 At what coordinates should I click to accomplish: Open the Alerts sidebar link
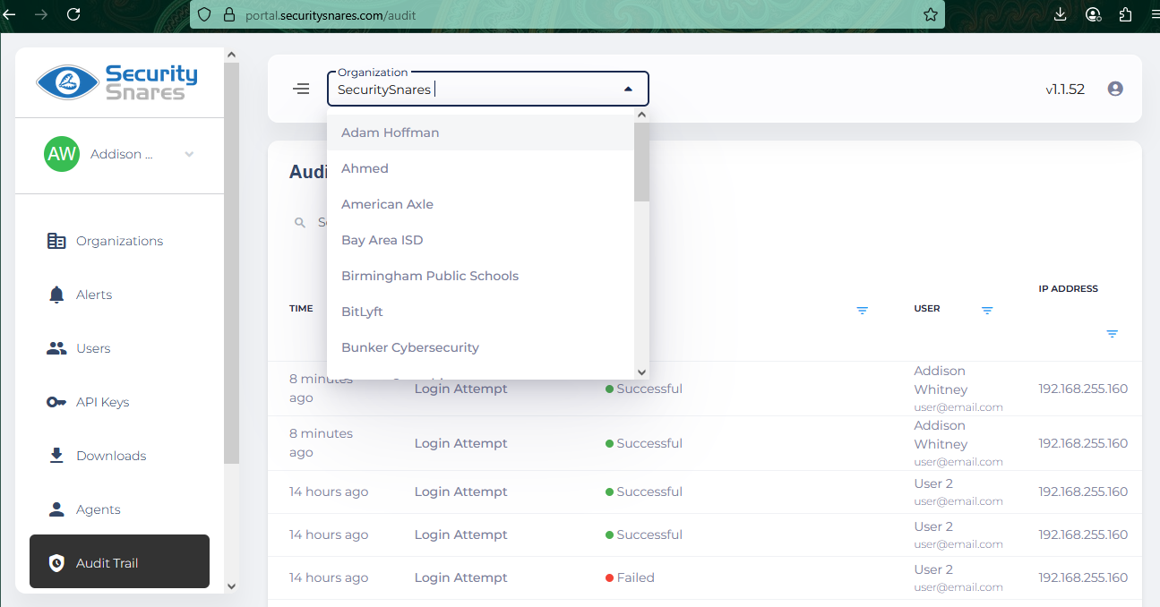119,295
